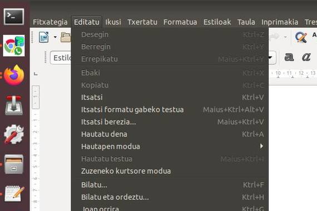317x211 pixels.
Task: Open dropdown arrow right of font box
Action: click(x=271, y=58)
